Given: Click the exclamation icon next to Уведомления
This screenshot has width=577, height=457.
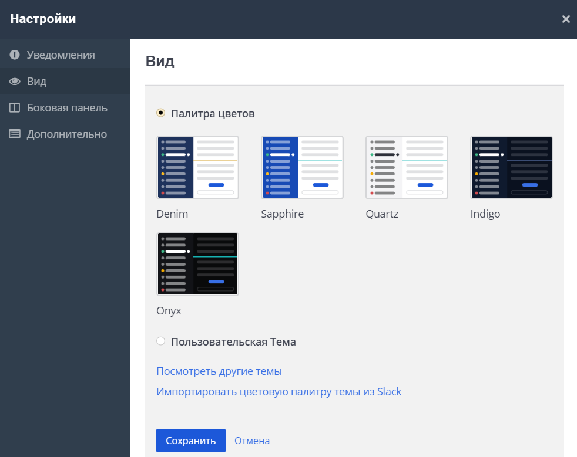Looking at the screenshot, I should 15,55.
